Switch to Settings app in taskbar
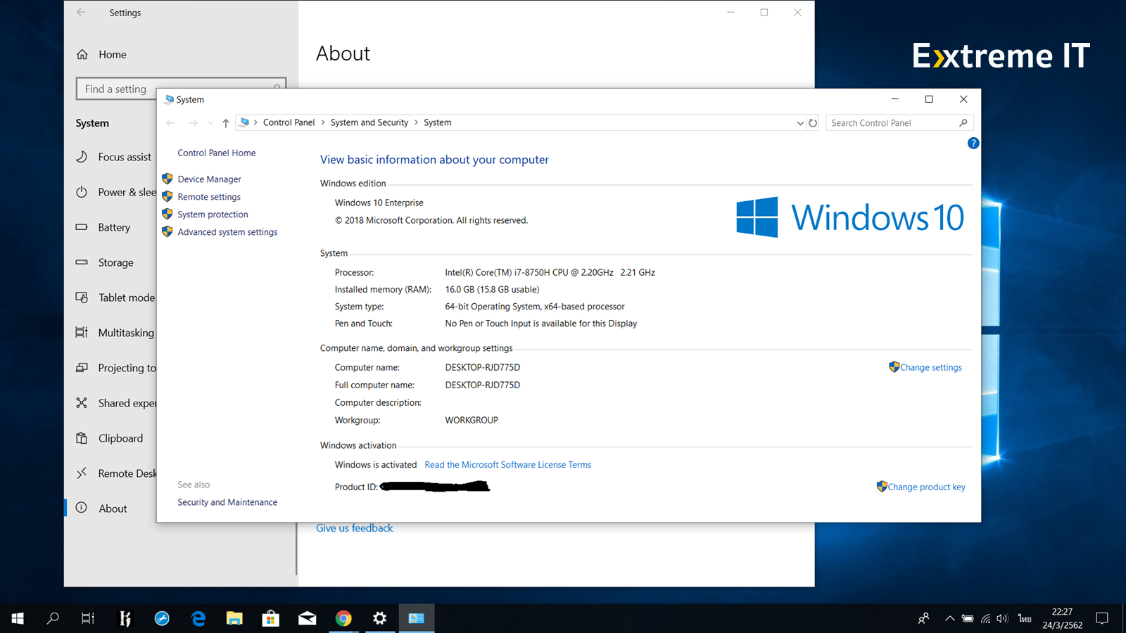 point(380,618)
